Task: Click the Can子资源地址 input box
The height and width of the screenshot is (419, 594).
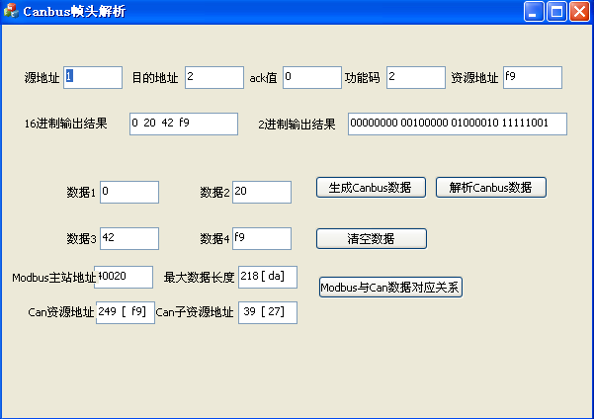Action: 267,312
